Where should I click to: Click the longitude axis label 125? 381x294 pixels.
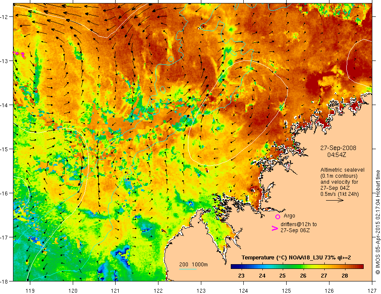point(287,291)
